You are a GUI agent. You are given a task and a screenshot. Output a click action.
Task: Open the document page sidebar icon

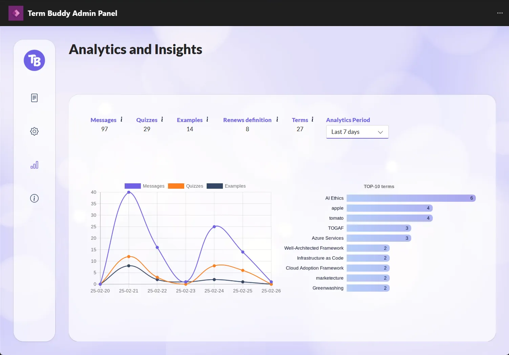tap(34, 98)
